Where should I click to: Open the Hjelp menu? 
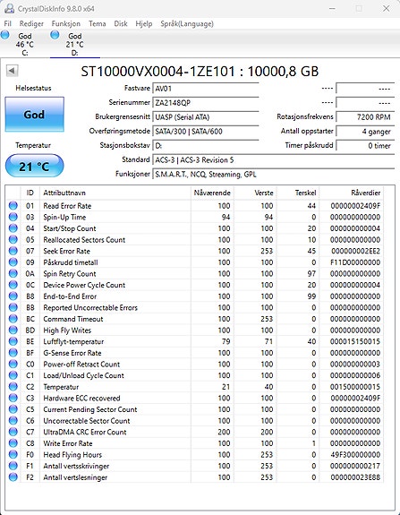(144, 23)
